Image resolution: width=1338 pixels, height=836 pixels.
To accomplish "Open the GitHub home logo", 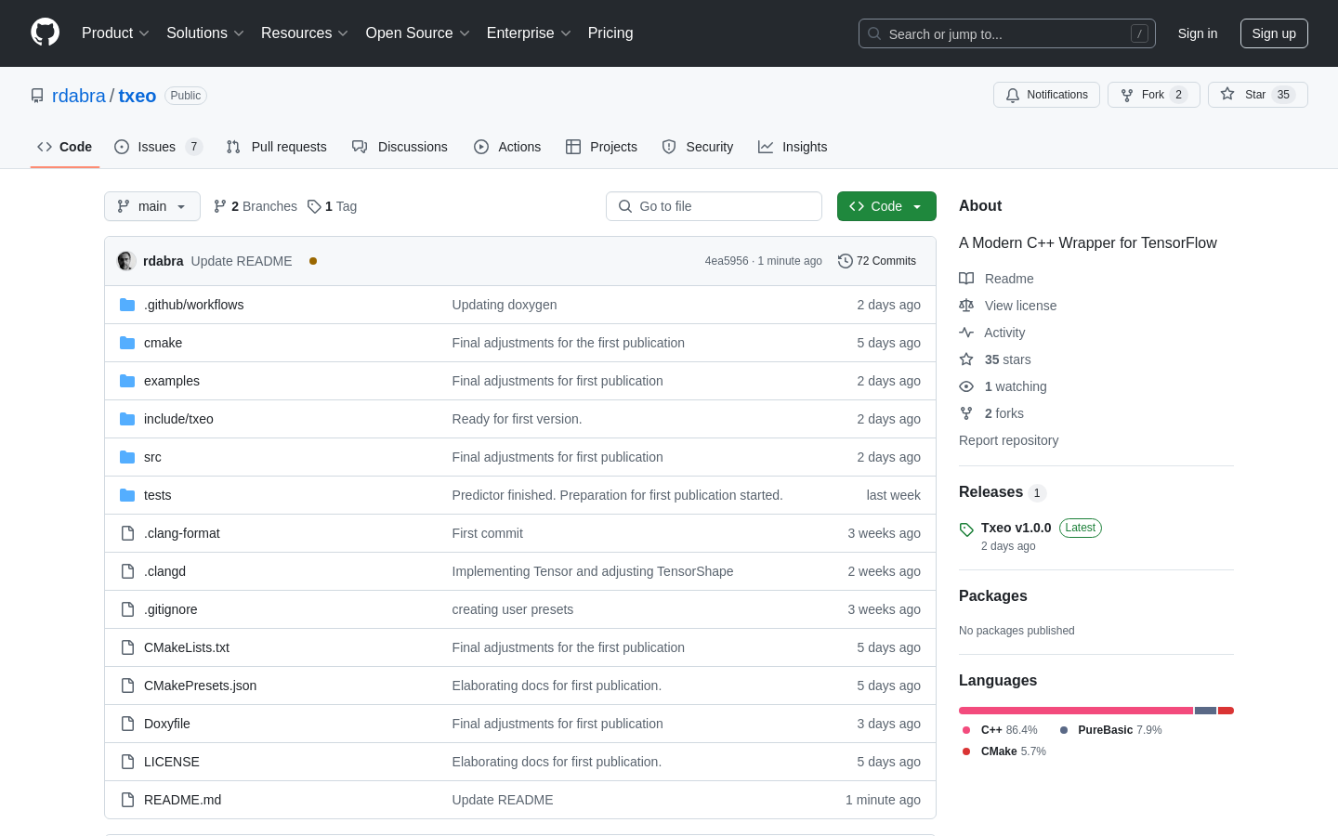I will tap(46, 33).
